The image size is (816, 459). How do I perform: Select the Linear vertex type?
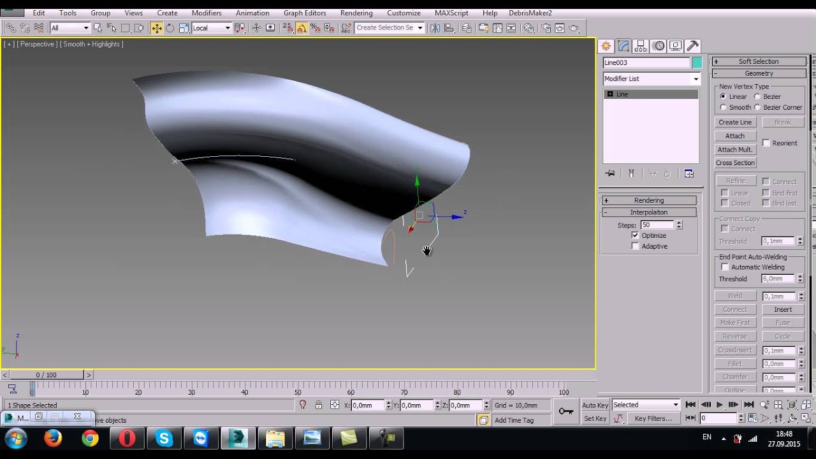coord(723,96)
